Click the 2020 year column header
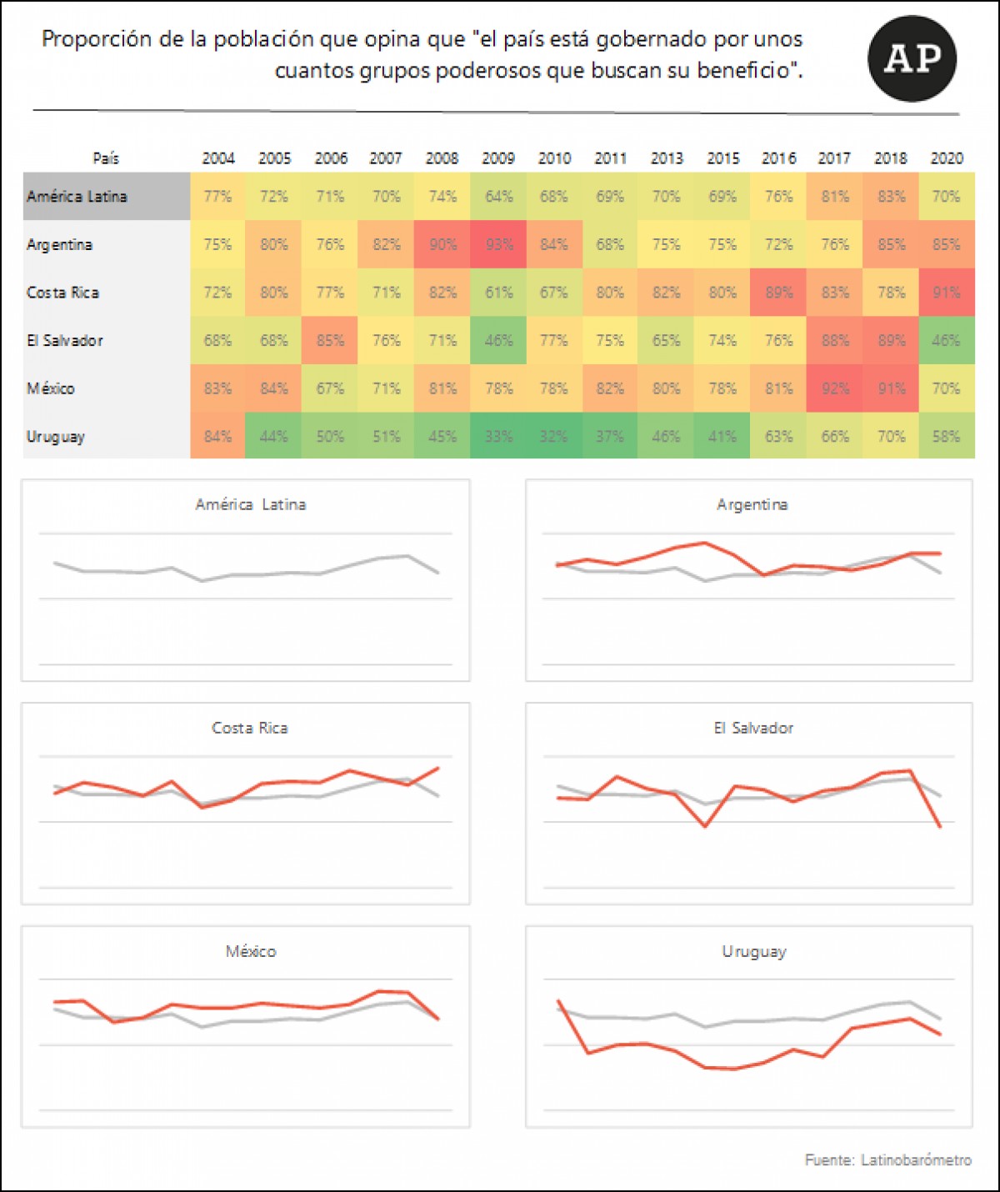Screen dimensions: 1000x1192 pyautogui.click(x=947, y=158)
